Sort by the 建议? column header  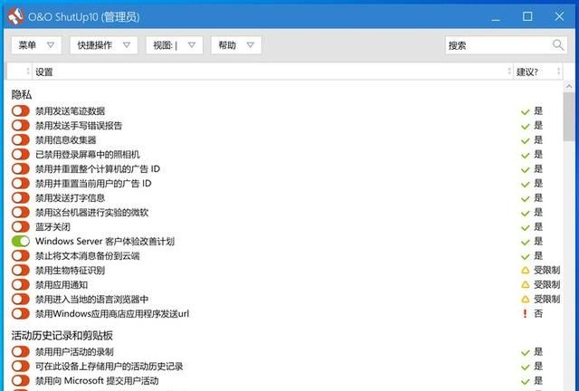[x=538, y=72]
